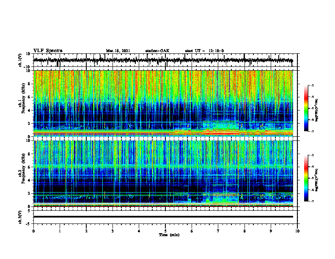Image resolution: width=335 pixels, height=259 pixels.
Task: Click the "5" minute tick on time axis
Action: point(165,231)
